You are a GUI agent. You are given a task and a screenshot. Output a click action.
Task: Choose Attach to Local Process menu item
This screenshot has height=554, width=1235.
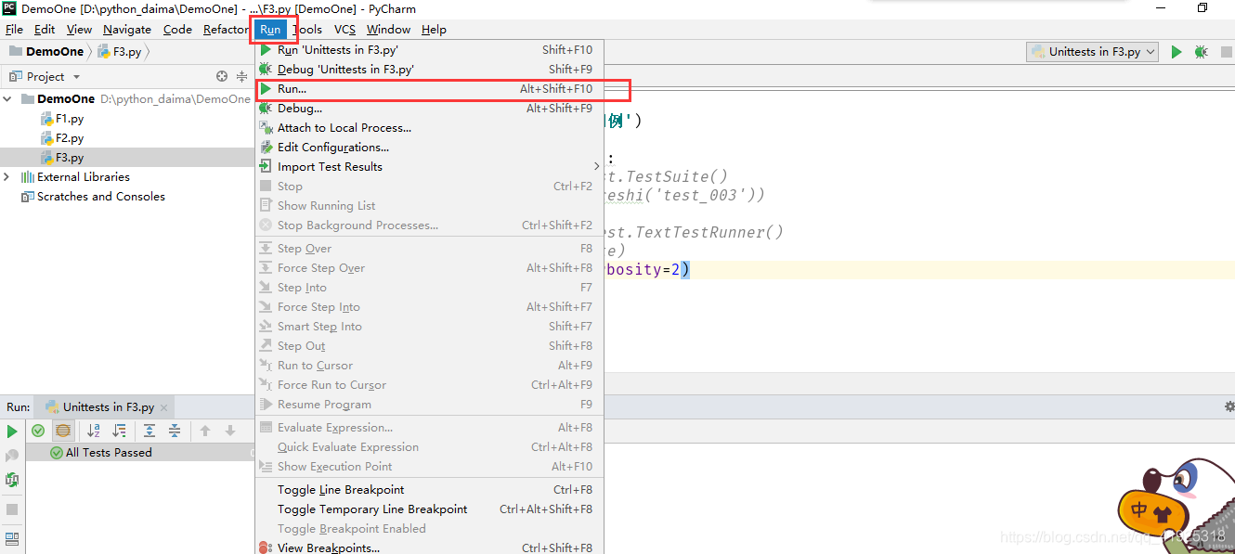tap(430, 128)
